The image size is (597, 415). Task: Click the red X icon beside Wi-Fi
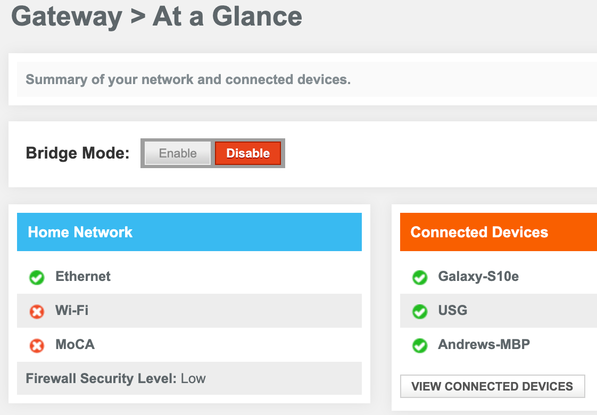37,311
